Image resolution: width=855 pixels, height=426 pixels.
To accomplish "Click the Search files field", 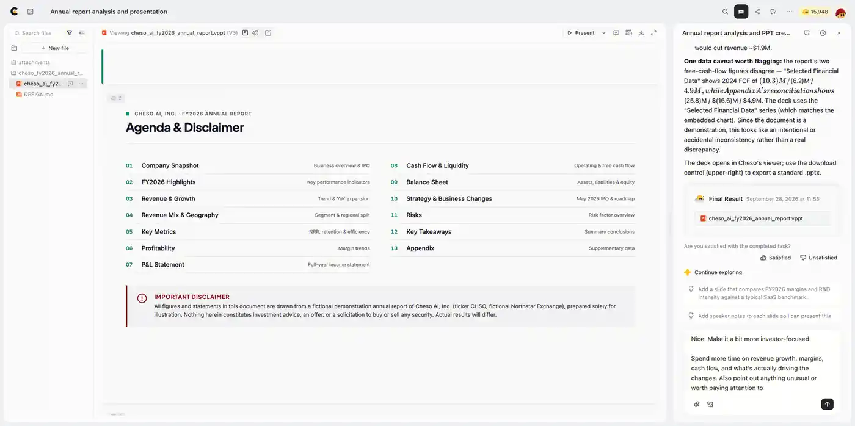I will 37,33.
